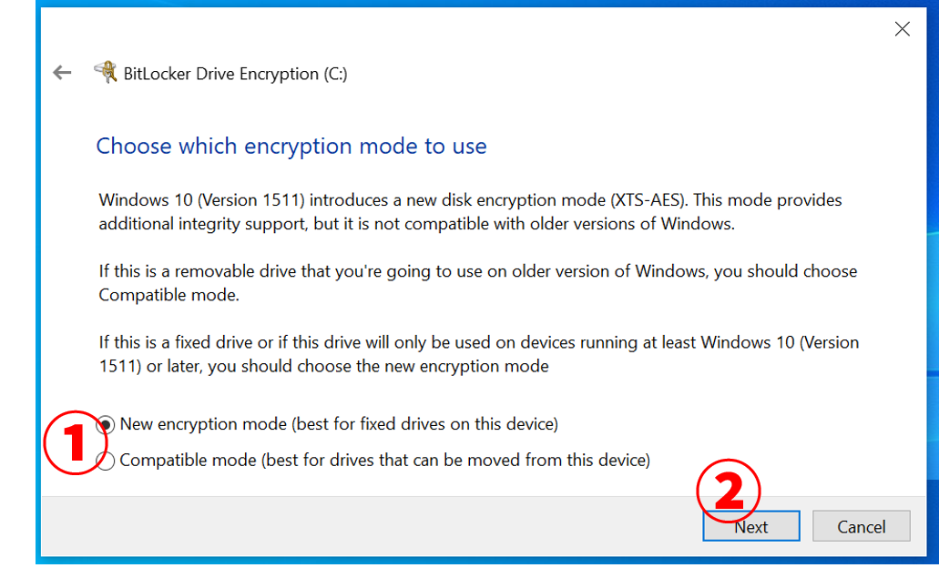Click the 'Choose which encryption mode to use' heading
939x578 pixels.
click(x=291, y=146)
